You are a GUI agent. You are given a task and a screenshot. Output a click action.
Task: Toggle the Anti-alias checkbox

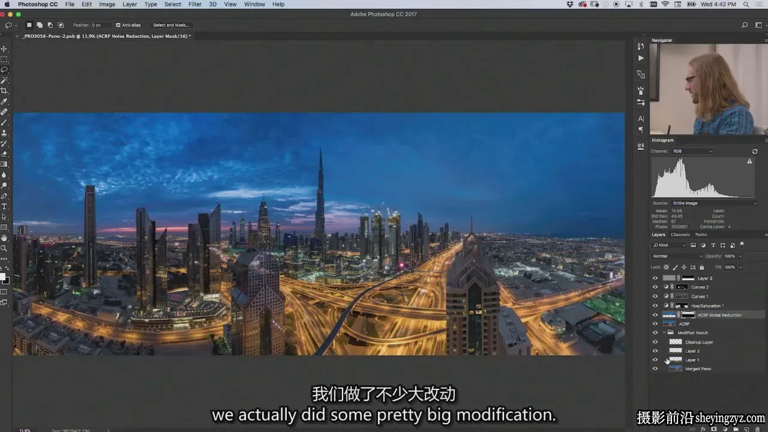point(118,25)
